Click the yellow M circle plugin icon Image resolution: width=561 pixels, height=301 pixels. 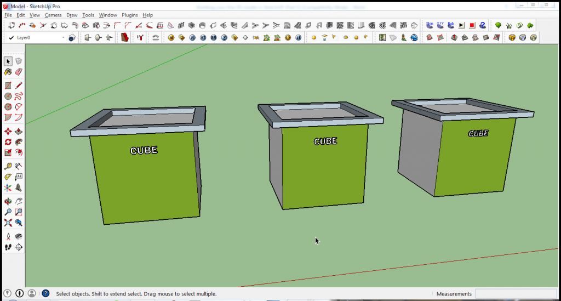pyautogui.click(x=171, y=38)
